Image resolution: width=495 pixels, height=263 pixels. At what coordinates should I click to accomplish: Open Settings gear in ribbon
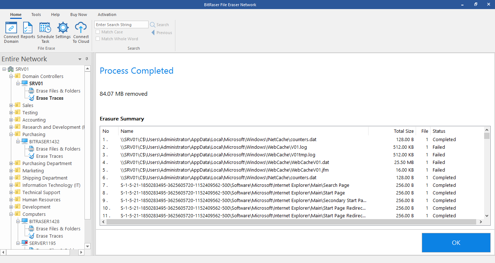click(x=63, y=30)
